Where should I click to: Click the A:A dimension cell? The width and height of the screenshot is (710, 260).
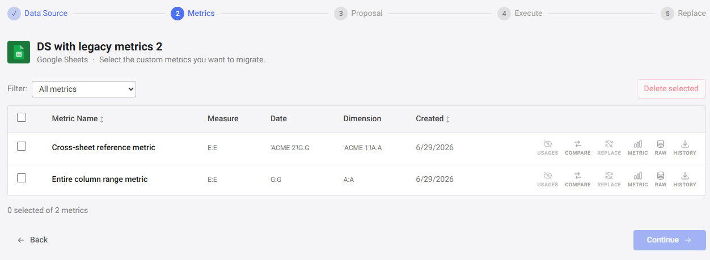click(349, 180)
